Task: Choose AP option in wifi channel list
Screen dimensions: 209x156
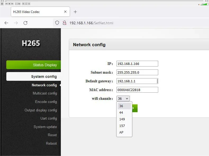Action: point(121,133)
